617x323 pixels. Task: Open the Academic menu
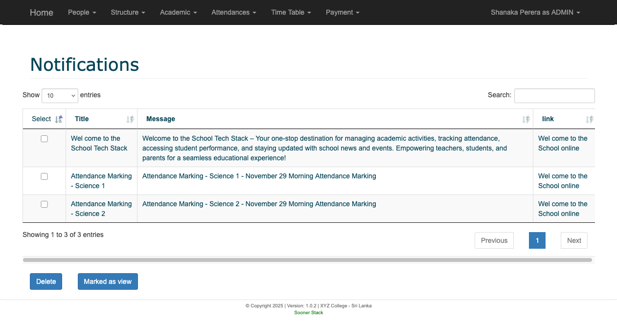(x=178, y=12)
